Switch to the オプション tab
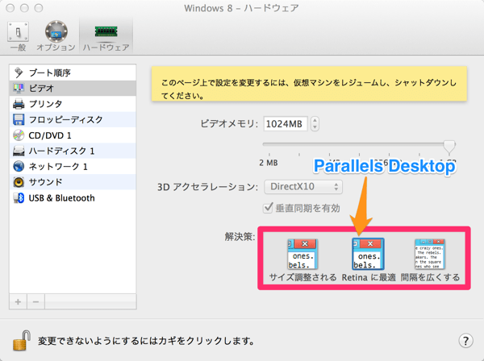The image size is (484, 361). pyautogui.click(x=56, y=36)
